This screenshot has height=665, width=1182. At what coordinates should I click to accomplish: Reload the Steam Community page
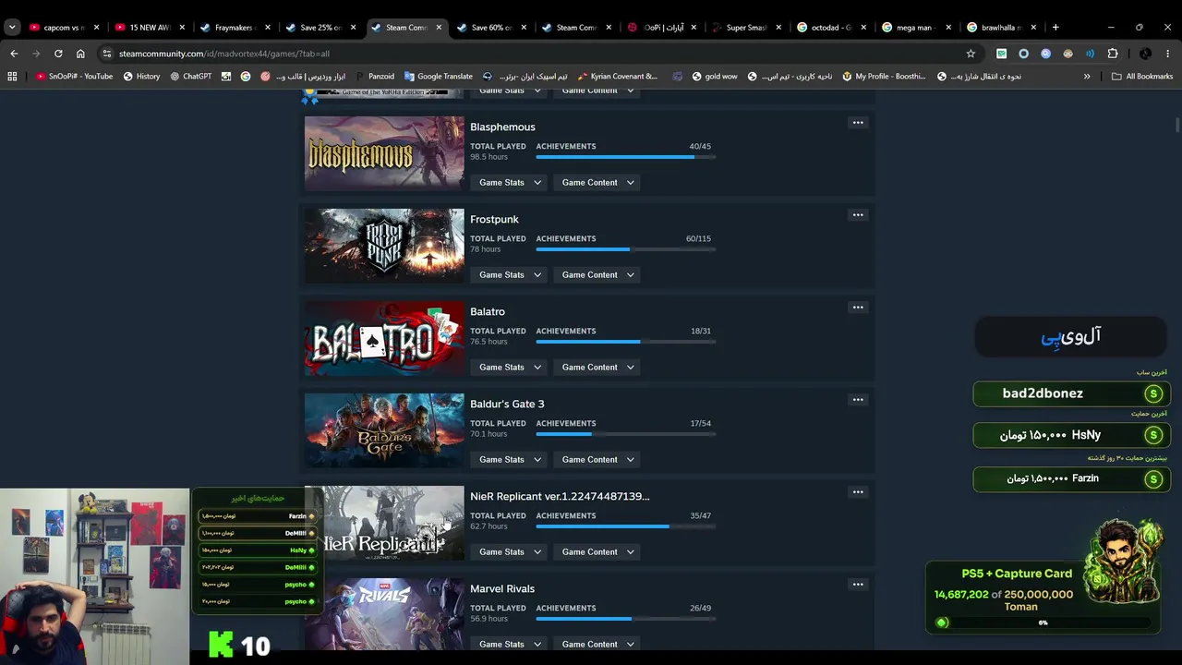point(58,54)
